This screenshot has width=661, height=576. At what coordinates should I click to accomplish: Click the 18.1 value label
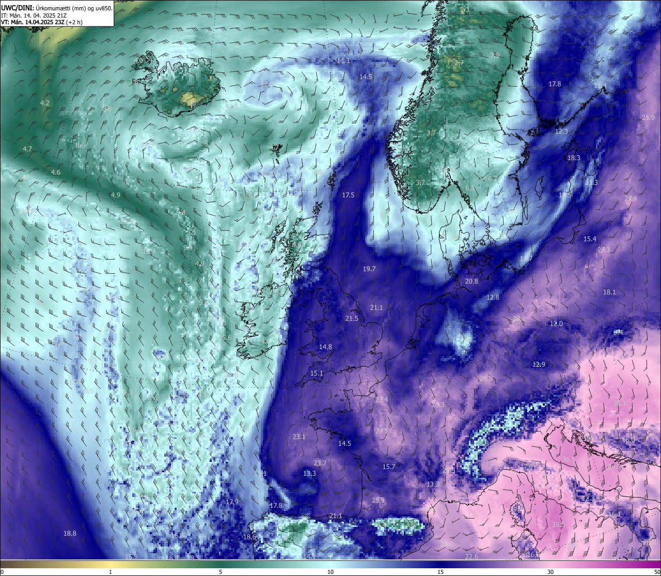[609, 292]
